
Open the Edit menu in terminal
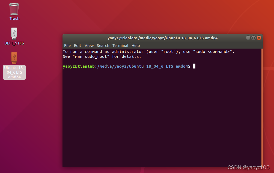tap(78, 46)
